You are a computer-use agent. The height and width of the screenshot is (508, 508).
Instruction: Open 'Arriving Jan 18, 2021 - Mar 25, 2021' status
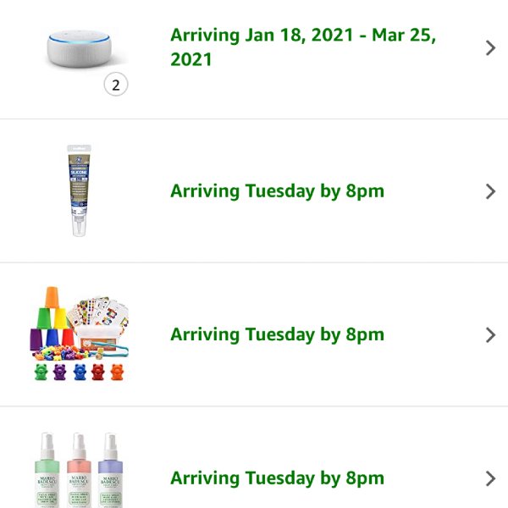click(x=302, y=47)
